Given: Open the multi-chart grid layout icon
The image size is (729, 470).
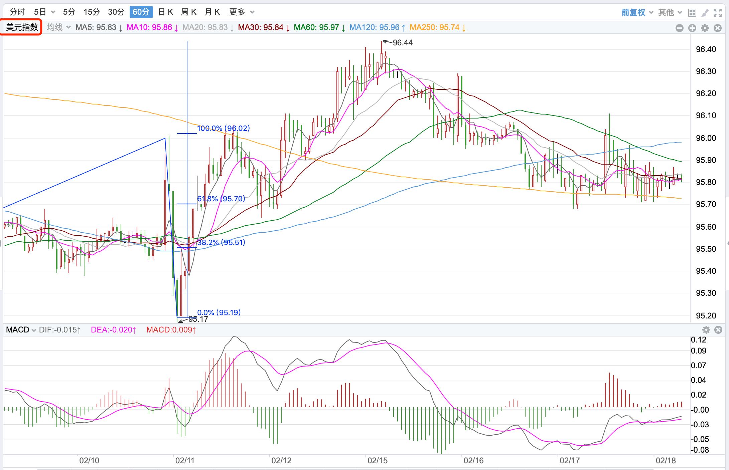Looking at the screenshot, I should [x=692, y=13].
